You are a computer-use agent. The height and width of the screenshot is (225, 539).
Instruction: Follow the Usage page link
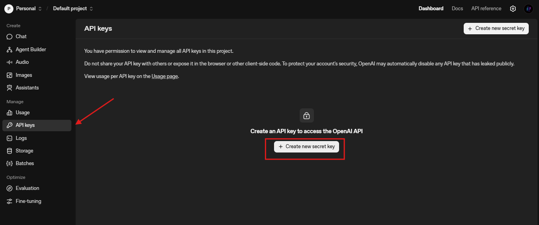click(164, 76)
